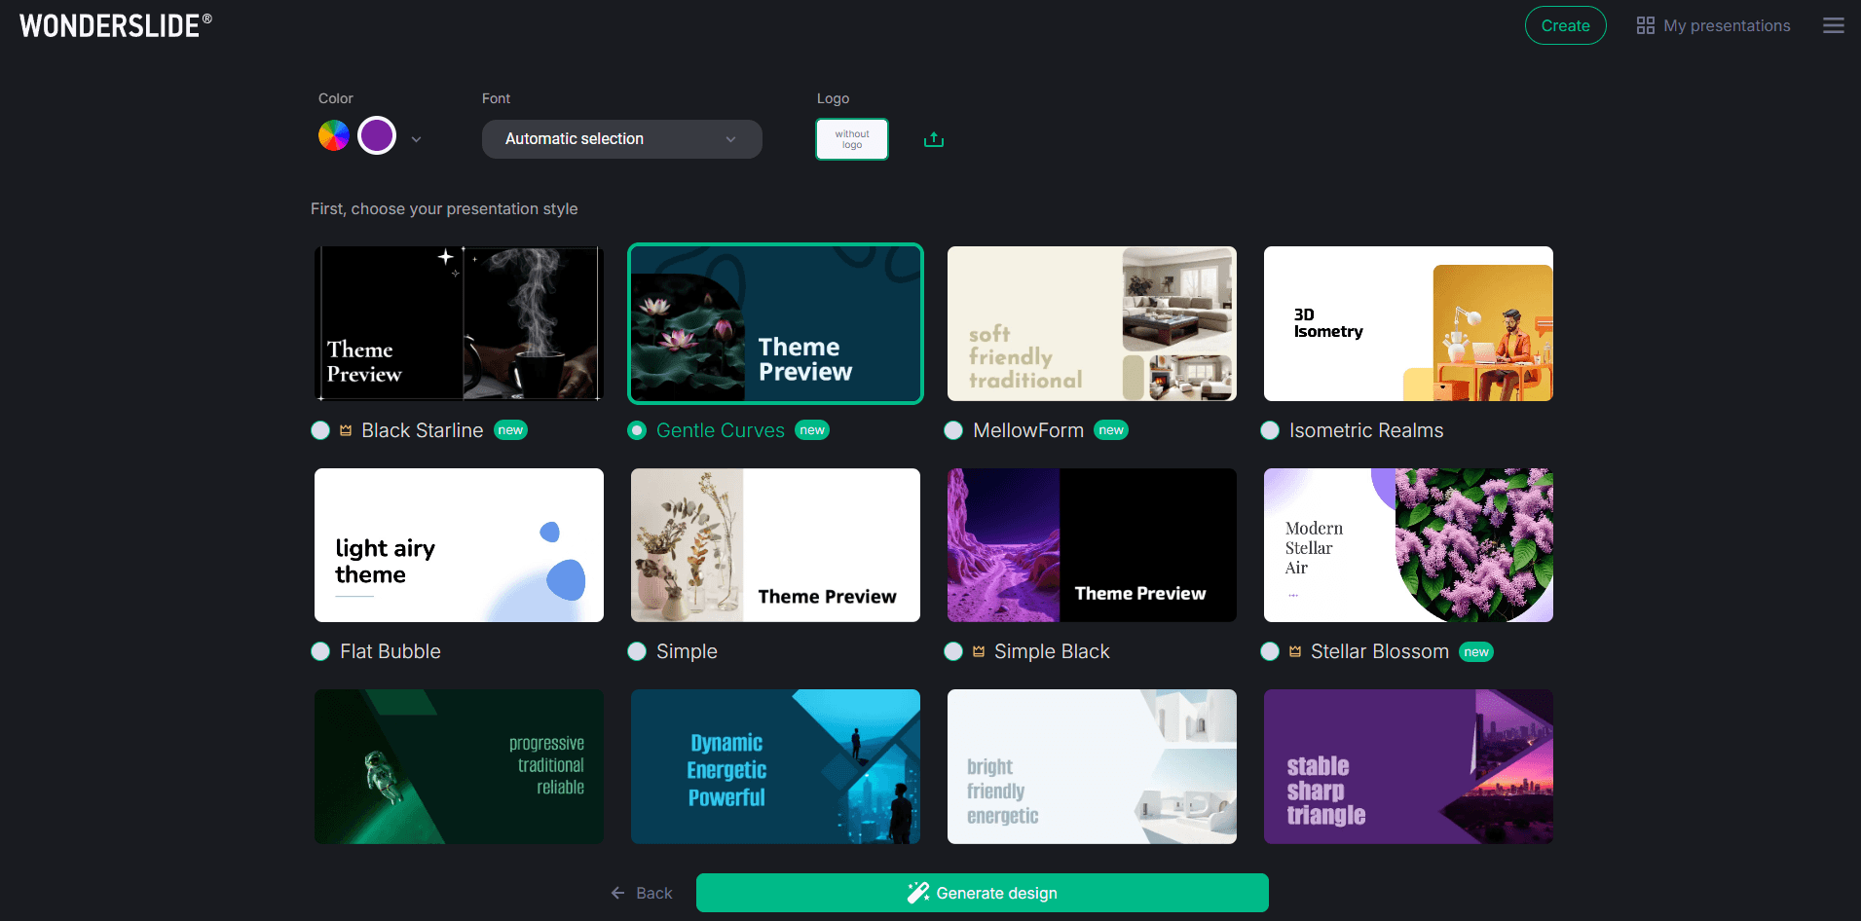Click the magic wand icon on Generate design
Viewport: 1861px width, 921px height.
point(916,892)
